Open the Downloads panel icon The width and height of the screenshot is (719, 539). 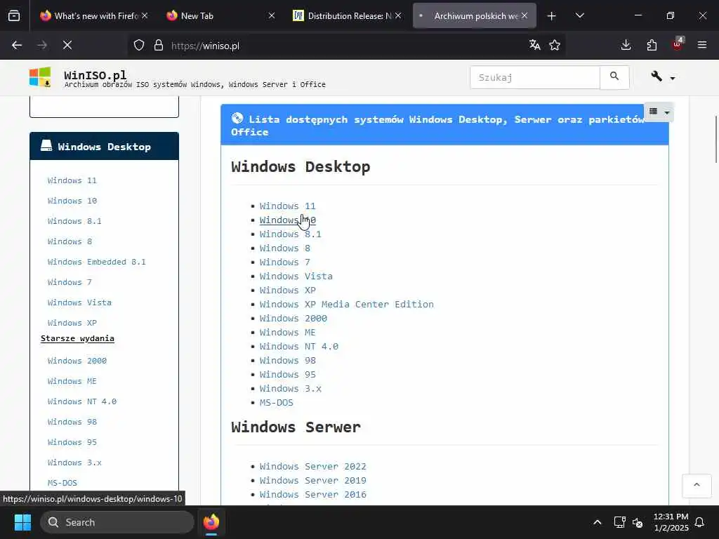pos(626,46)
